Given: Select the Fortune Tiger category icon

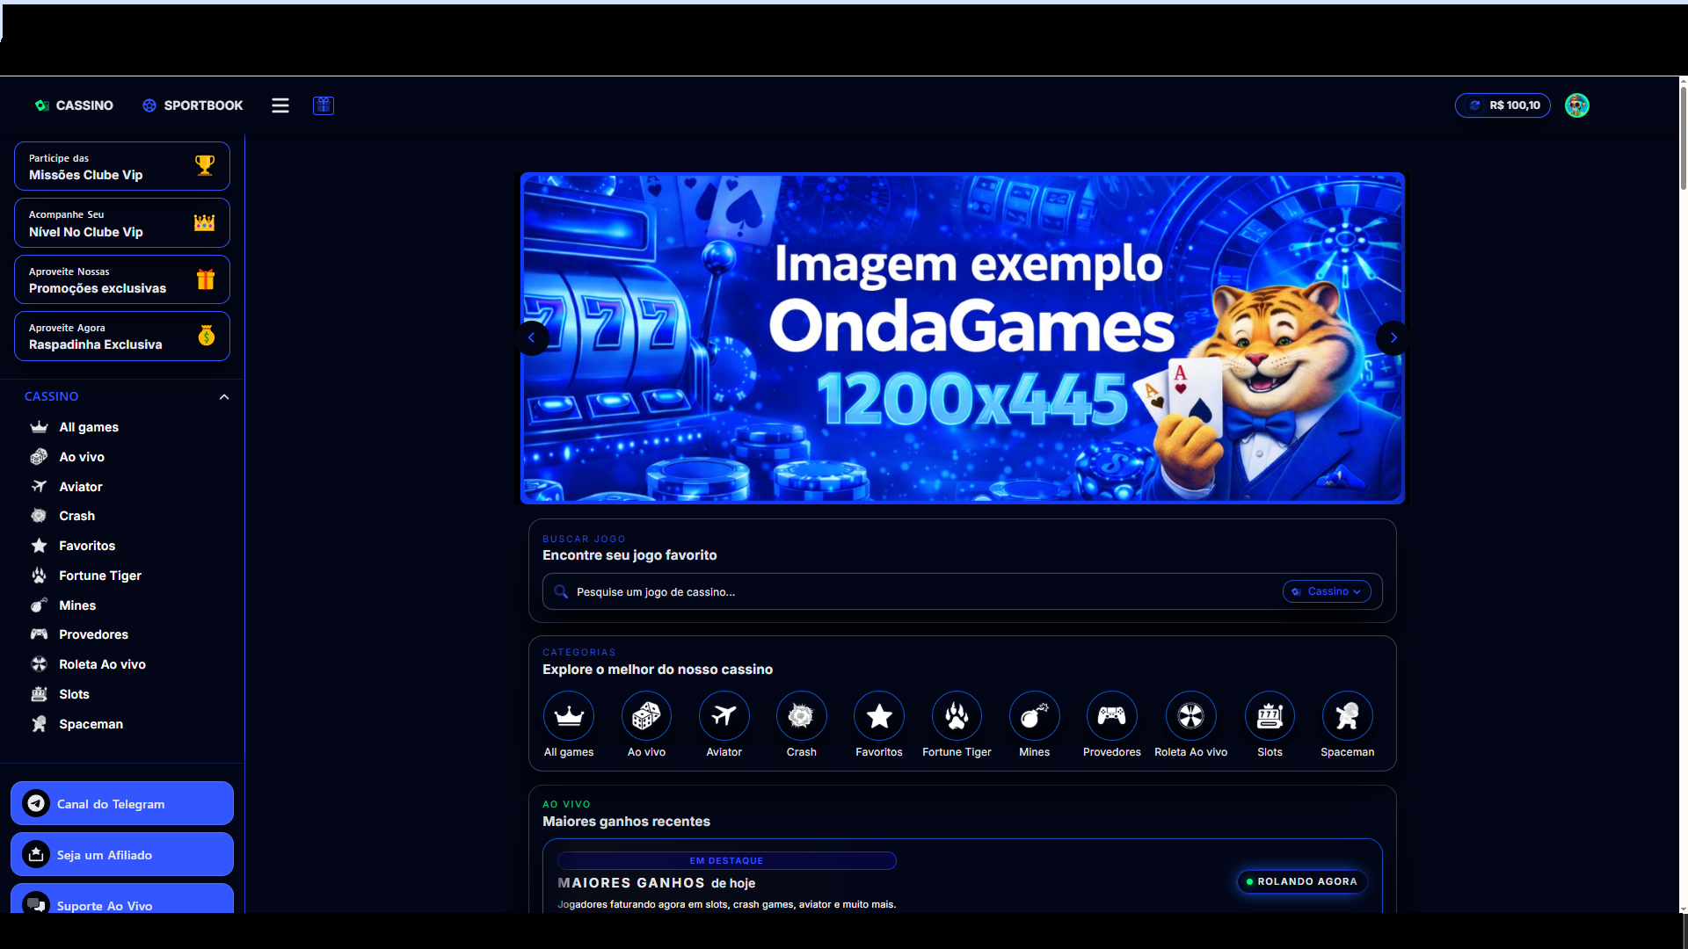Looking at the screenshot, I should pyautogui.click(x=956, y=715).
